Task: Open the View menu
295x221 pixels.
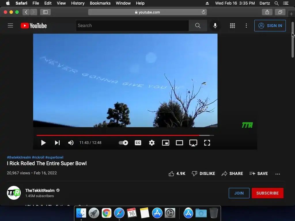Action: click(x=61, y=3)
